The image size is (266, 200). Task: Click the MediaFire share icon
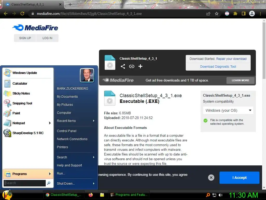pos(123,66)
